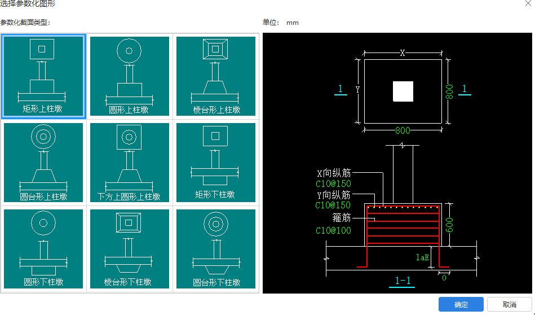This screenshot has height=315, width=535.
Task: Click the Y dimension label beside the plan
Action: (357, 90)
